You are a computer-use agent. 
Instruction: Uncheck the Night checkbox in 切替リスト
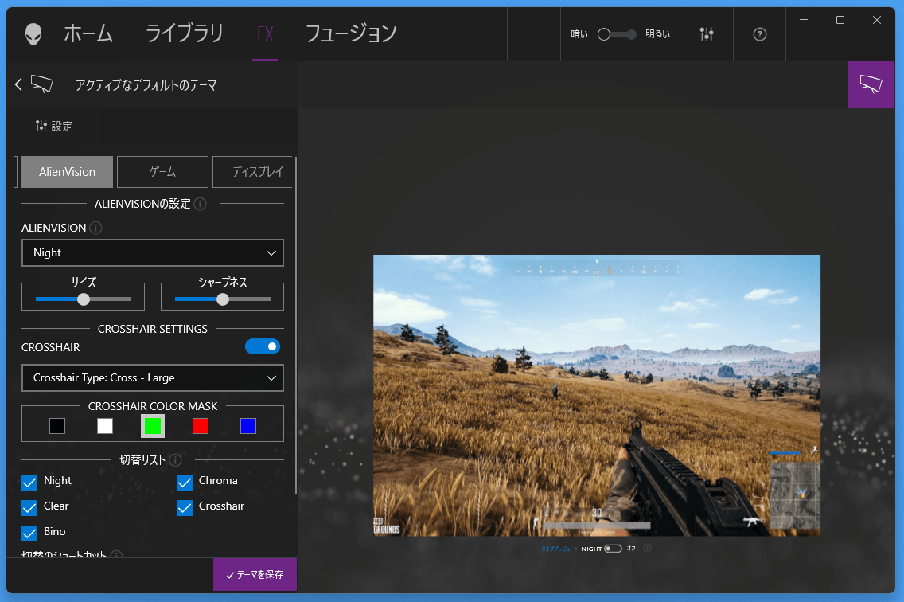pyautogui.click(x=29, y=482)
